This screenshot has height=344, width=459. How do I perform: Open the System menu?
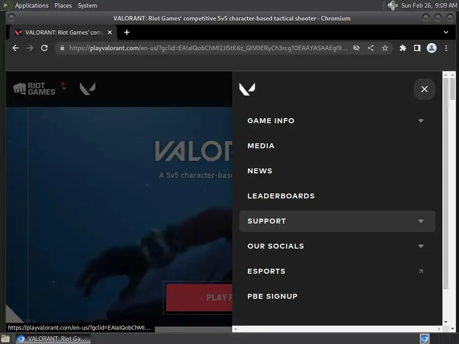pyautogui.click(x=87, y=5)
